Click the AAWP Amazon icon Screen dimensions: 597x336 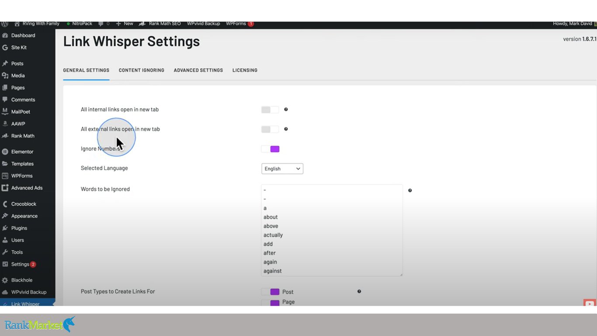pyautogui.click(x=5, y=124)
